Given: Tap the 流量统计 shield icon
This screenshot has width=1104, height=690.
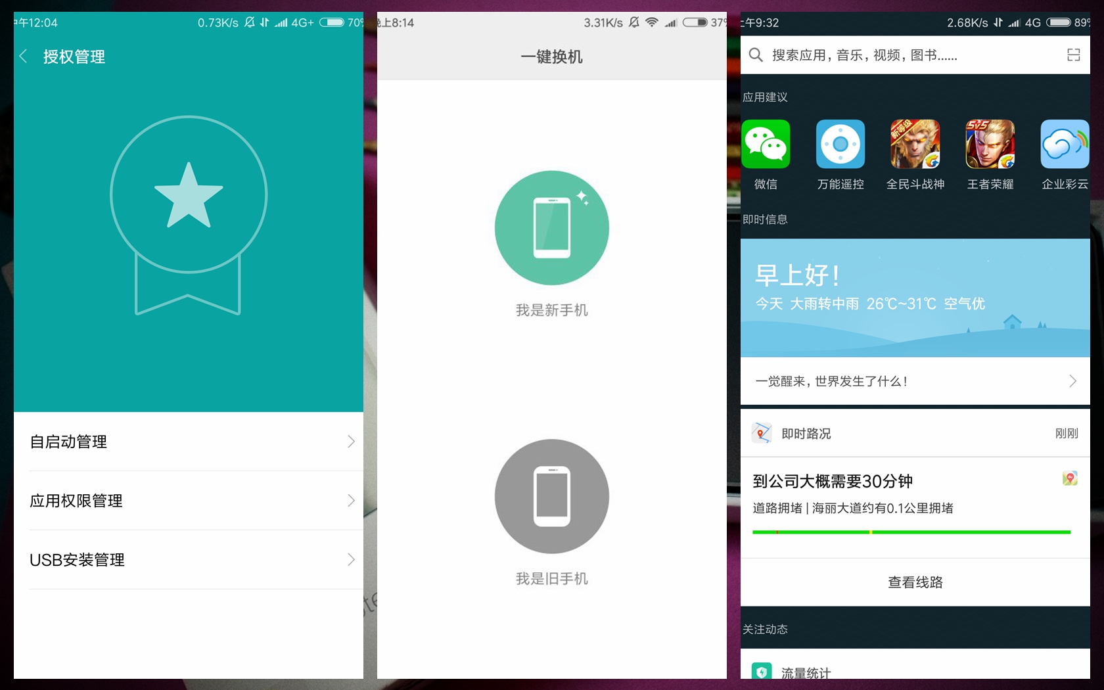Looking at the screenshot, I should click(x=762, y=671).
